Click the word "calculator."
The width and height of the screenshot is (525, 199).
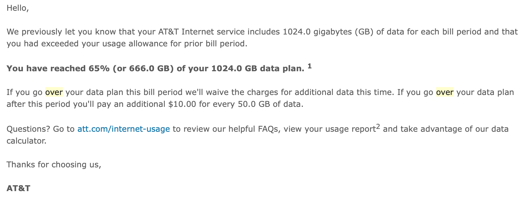click(x=26, y=141)
